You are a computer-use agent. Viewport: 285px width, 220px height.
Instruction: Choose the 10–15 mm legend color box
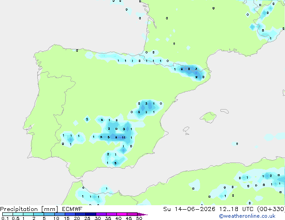(59, 214)
